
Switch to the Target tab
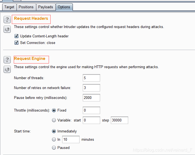click(9, 7)
